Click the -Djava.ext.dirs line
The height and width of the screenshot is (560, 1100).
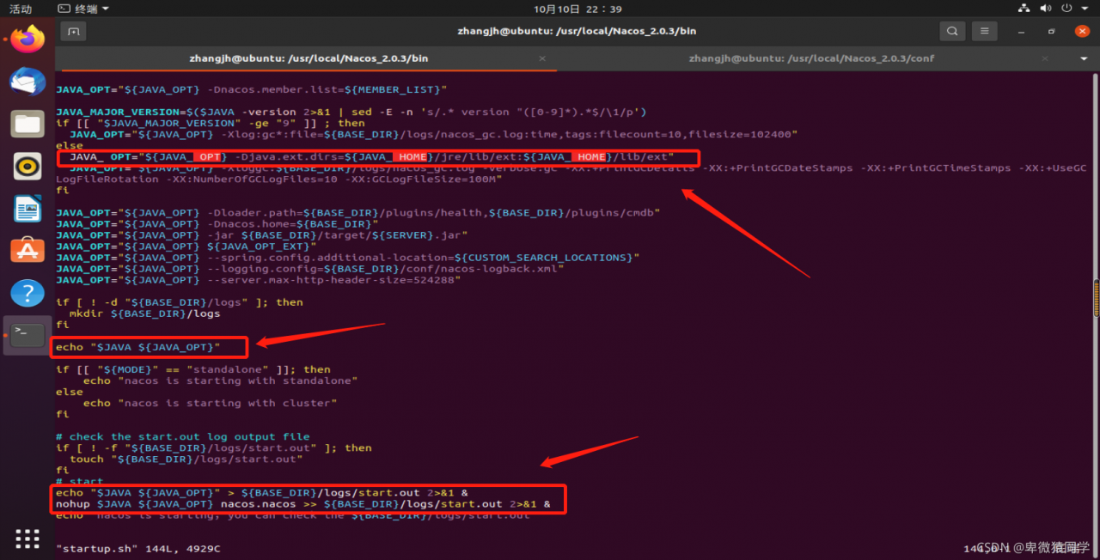click(372, 157)
